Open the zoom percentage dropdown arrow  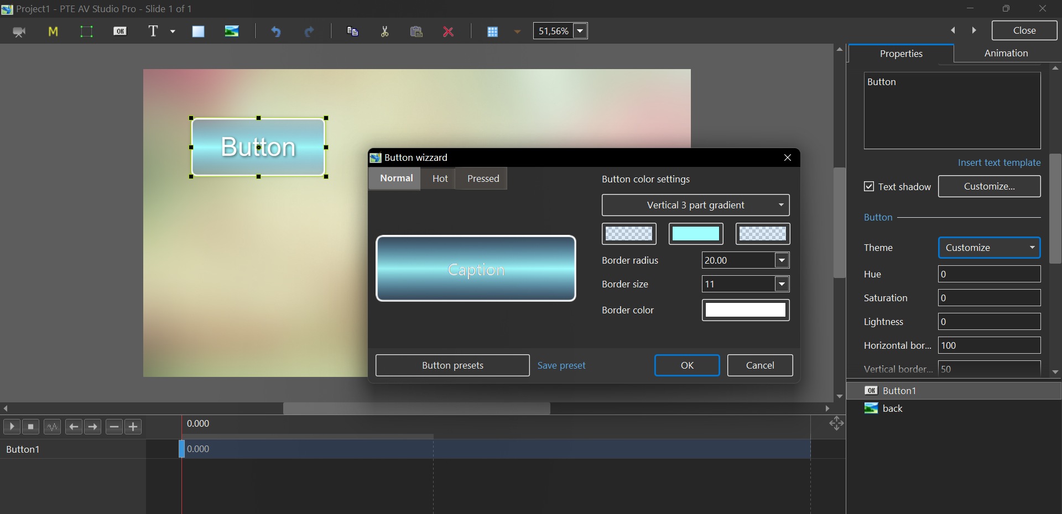(580, 31)
